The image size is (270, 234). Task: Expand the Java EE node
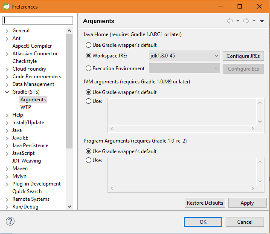click(7, 138)
